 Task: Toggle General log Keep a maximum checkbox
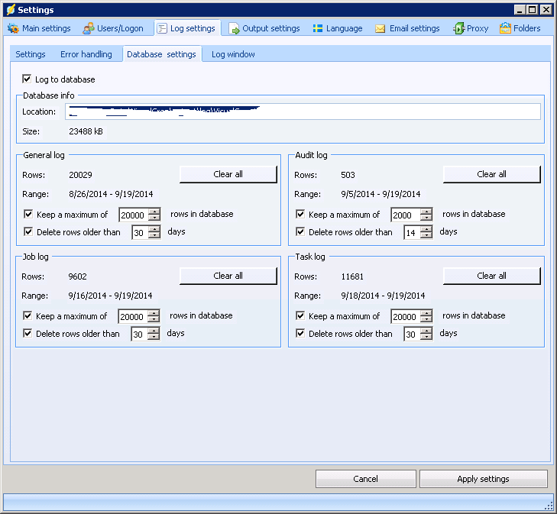pyautogui.click(x=28, y=215)
